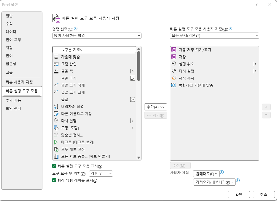The width and height of the screenshot is (277, 201).
Task: Click the 병합하고 가운데 맞춤 merge icon
Action: tap(174, 85)
